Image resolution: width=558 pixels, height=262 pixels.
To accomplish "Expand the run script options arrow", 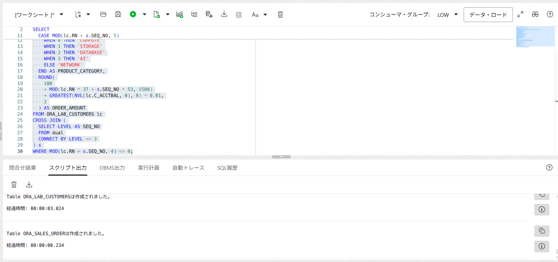I will tap(168, 14).
